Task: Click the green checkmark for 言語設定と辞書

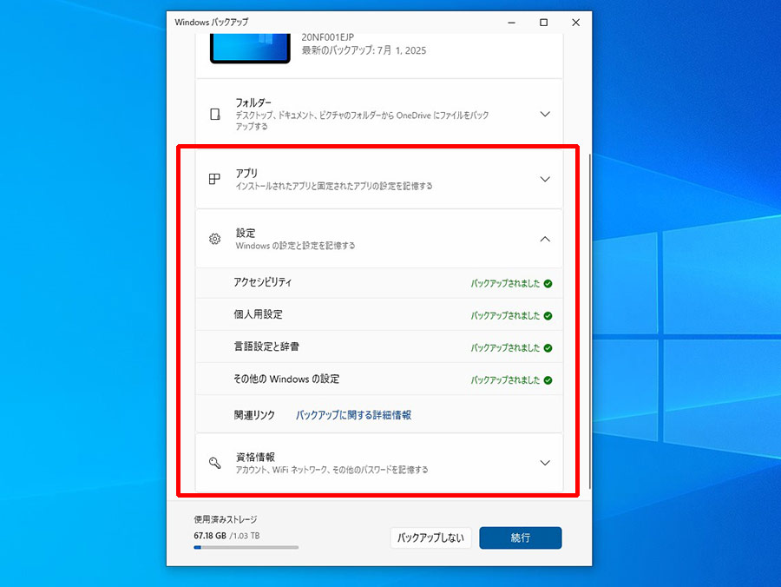Action: (548, 348)
